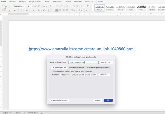Confirm with OK button
Image resolution: width=165 pixels, height=114 pixels.
click(x=108, y=100)
